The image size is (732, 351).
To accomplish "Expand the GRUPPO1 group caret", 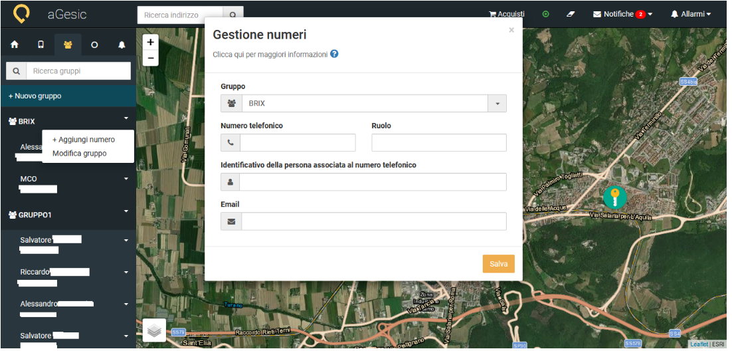I will pyautogui.click(x=126, y=212).
